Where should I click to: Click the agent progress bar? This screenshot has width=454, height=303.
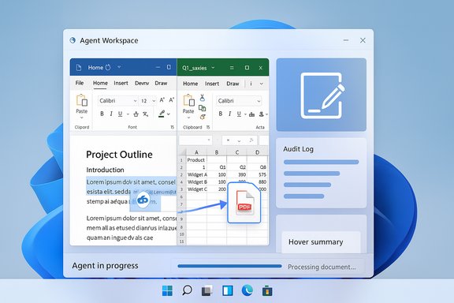click(229, 266)
